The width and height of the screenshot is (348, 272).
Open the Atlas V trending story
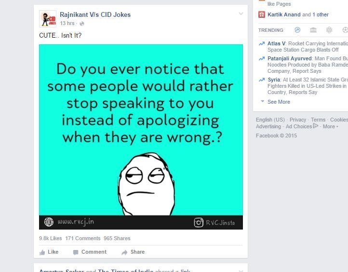click(276, 43)
